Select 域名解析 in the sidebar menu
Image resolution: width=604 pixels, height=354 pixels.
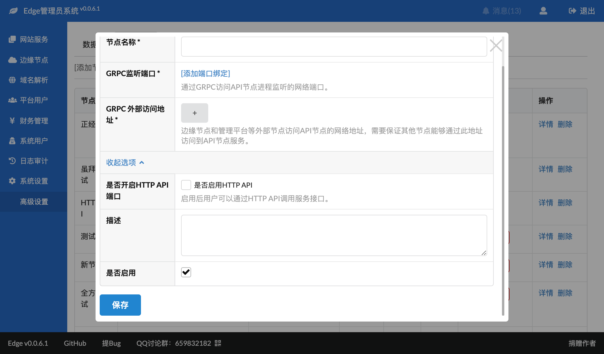click(x=34, y=80)
